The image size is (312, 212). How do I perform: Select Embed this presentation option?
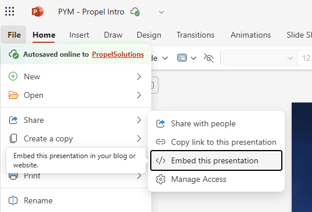(216, 160)
